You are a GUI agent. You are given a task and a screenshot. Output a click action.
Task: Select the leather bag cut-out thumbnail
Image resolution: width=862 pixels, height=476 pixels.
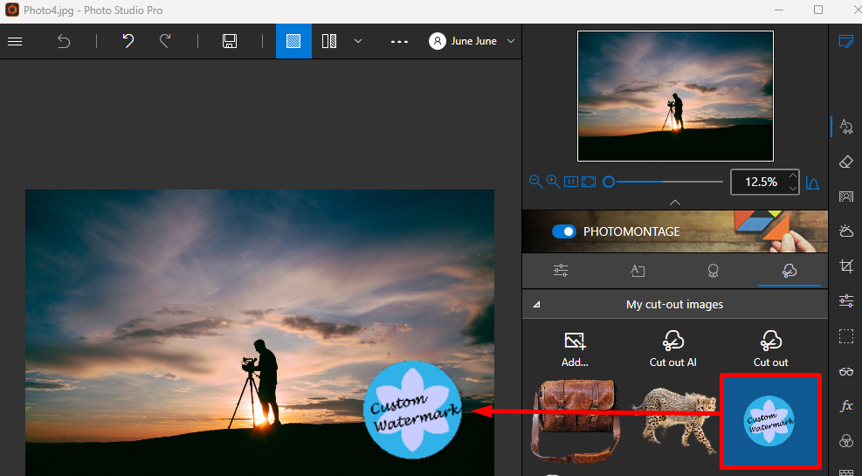[576, 421]
